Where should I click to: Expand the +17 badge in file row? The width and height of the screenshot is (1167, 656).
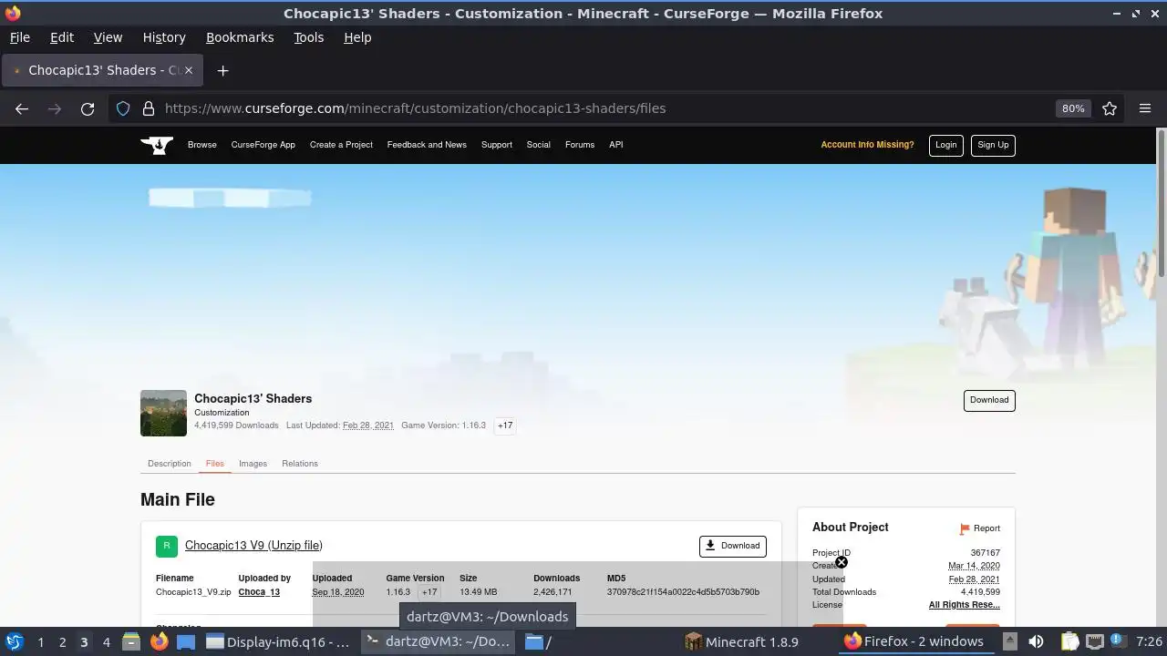[x=429, y=592]
